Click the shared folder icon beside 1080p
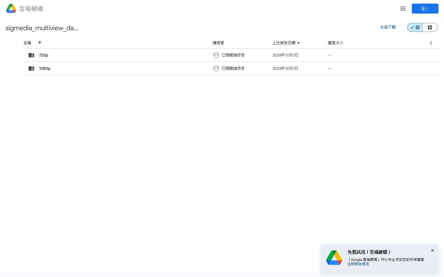Screen dimensions: 444x277 (31, 68)
